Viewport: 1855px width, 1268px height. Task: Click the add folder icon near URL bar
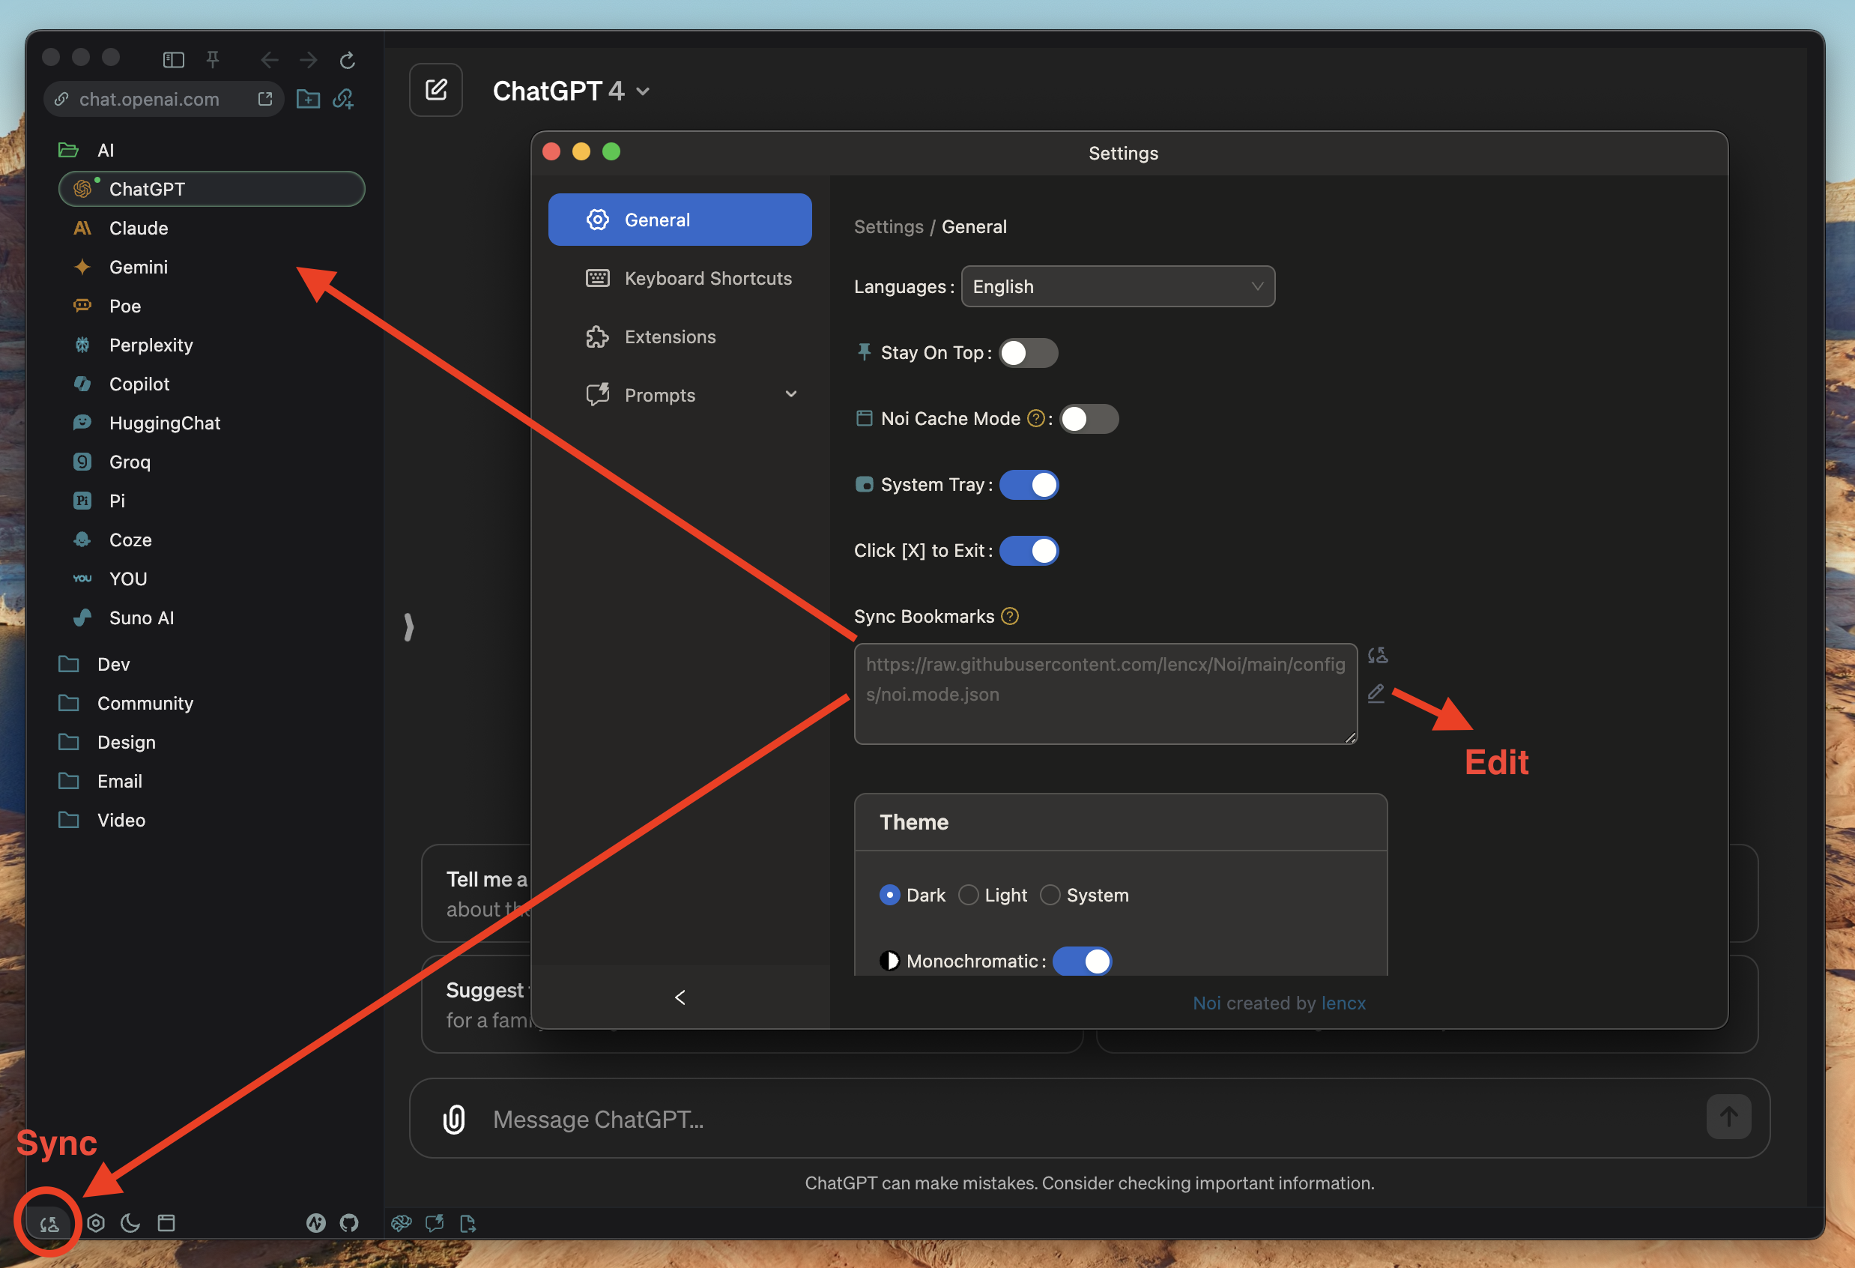[x=308, y=99]
